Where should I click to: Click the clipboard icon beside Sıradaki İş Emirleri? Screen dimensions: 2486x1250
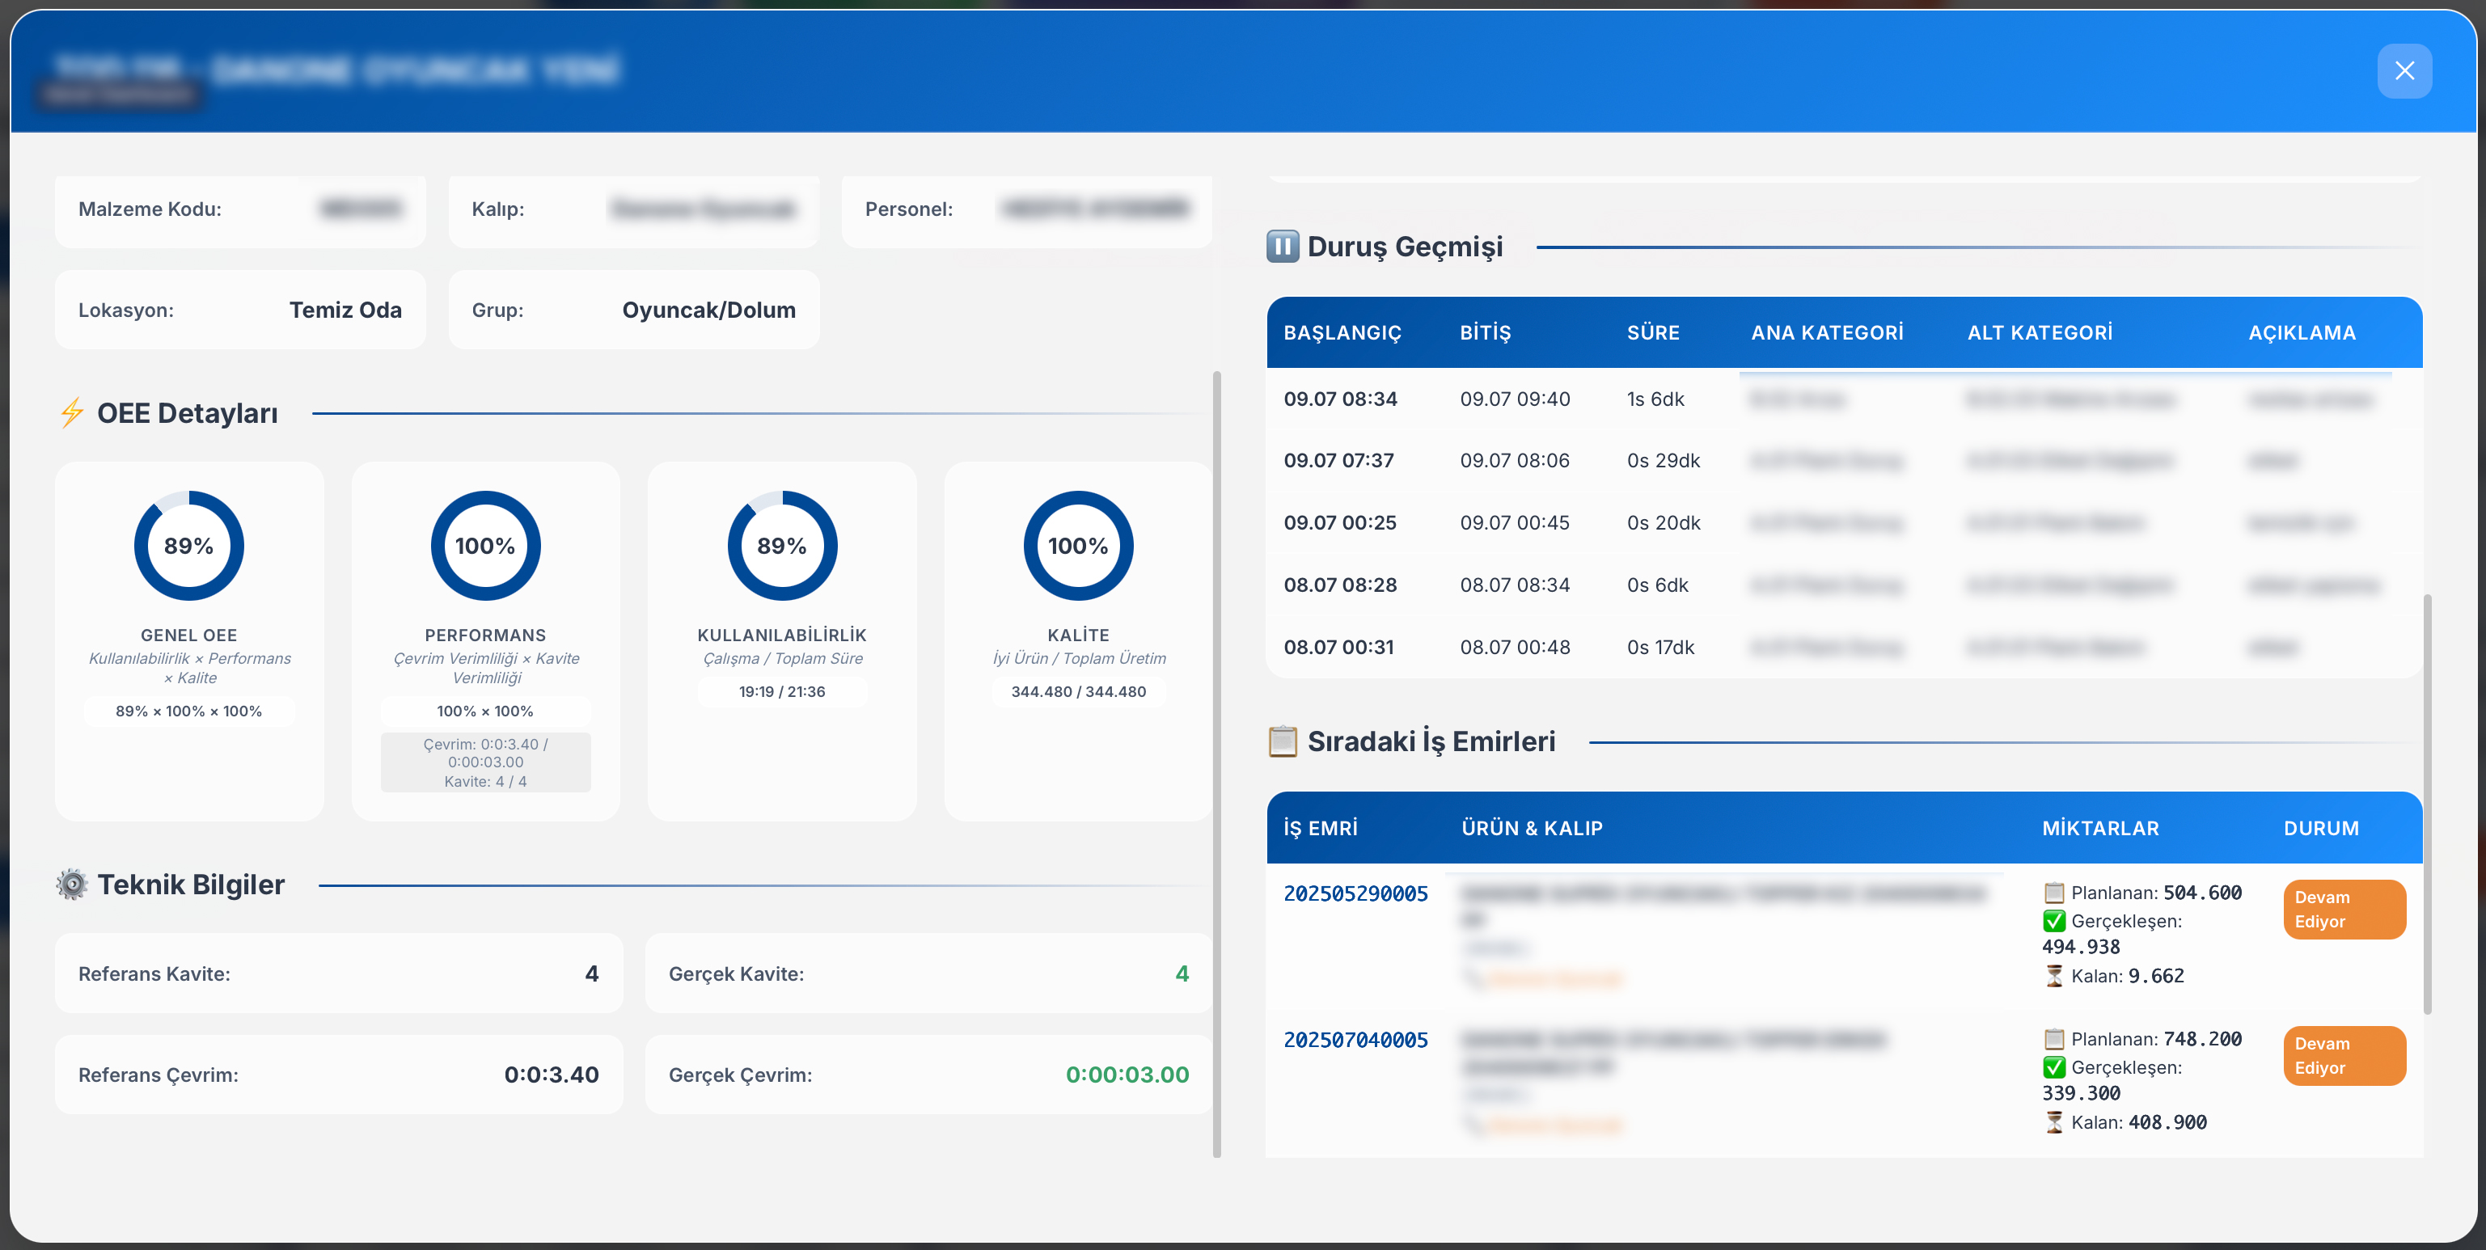(x=1282, y=741)
